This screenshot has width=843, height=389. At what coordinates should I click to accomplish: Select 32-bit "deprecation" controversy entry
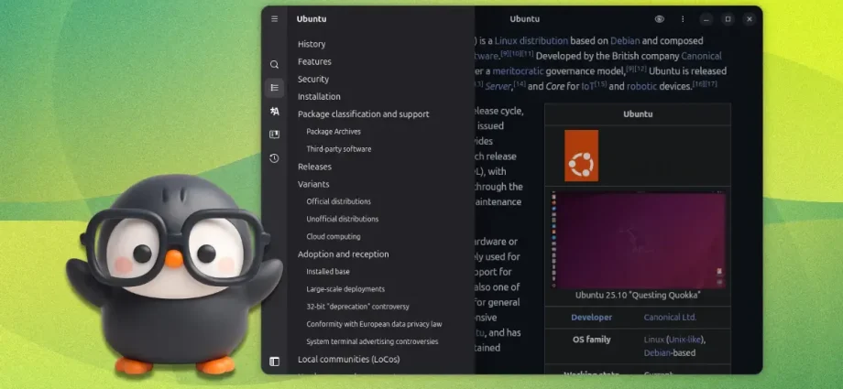coord(357,307)
